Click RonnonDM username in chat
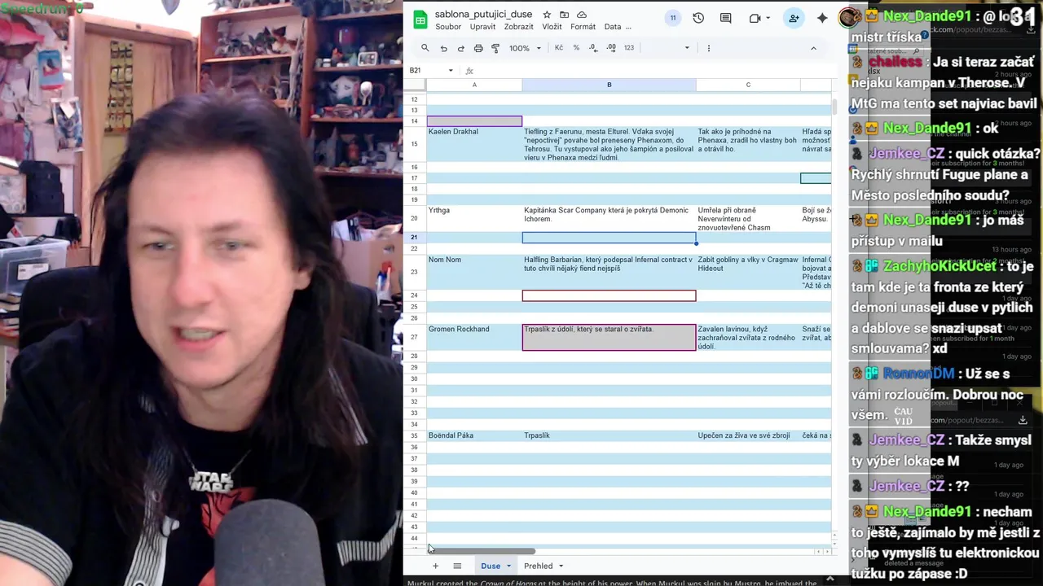Viewport: 1043px width, 586px height. point(918,374)
